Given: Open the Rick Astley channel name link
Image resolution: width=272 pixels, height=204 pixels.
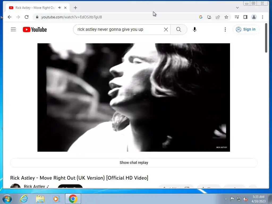Looking at the screenshot, I should click(x=34, y=186).
